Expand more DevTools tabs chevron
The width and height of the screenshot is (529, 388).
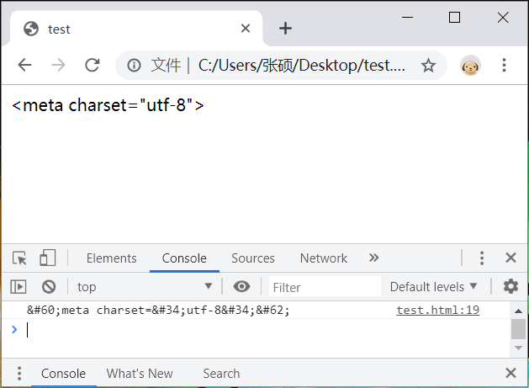click(374, 258)
